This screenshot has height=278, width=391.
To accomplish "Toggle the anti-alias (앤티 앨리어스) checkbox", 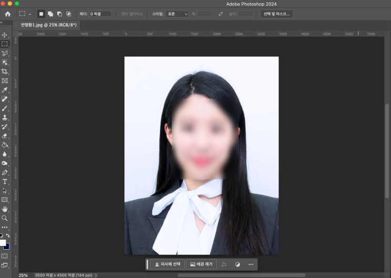I will 116,14.
